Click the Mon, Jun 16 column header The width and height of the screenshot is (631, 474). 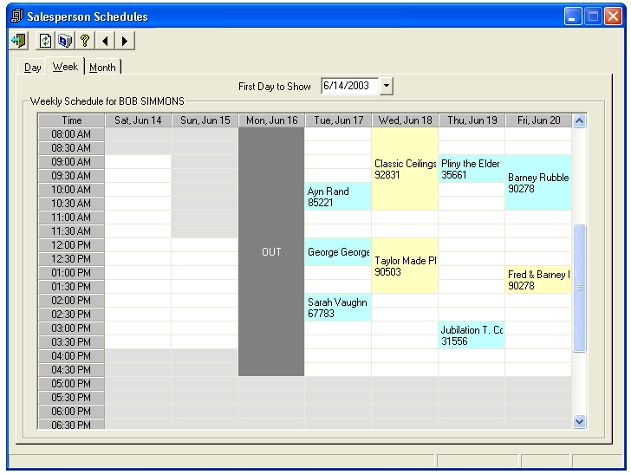point(271,120)
